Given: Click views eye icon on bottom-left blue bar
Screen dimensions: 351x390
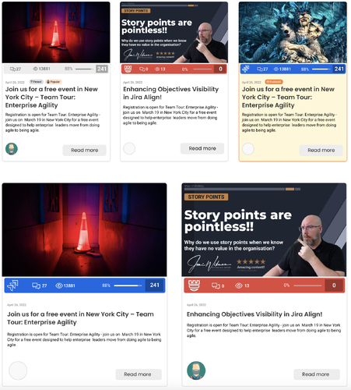Looking at the screenshot, I should 59,285.
